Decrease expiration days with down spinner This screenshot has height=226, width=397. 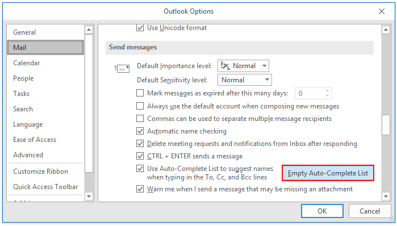point(327,96)
